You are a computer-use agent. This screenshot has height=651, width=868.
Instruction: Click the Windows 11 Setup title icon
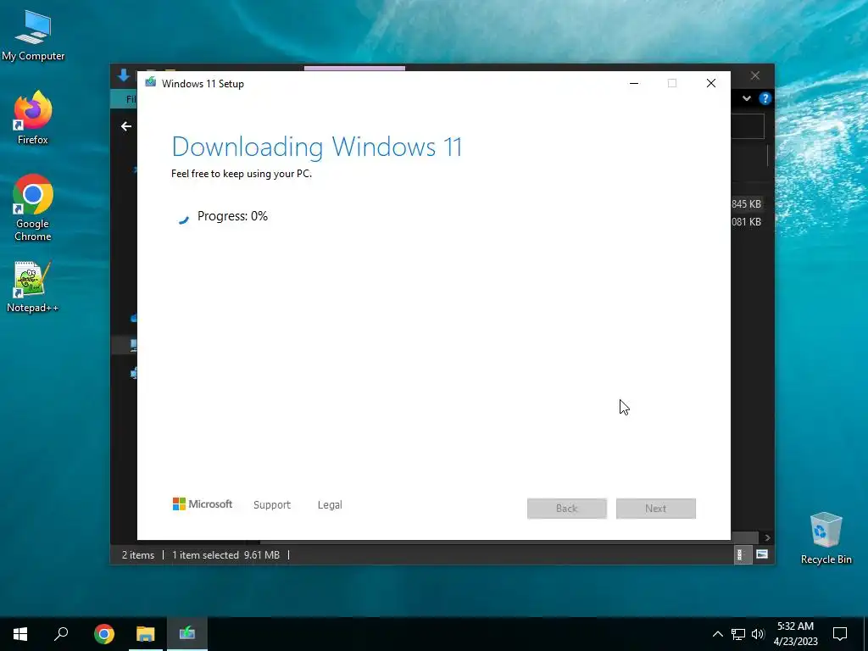pyautogui.click(x=151, y=83)
